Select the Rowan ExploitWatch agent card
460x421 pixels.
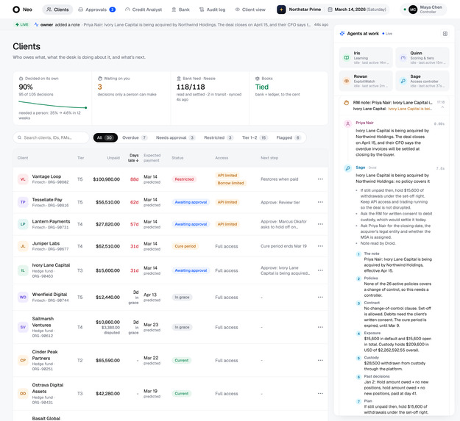coord(366,81)
